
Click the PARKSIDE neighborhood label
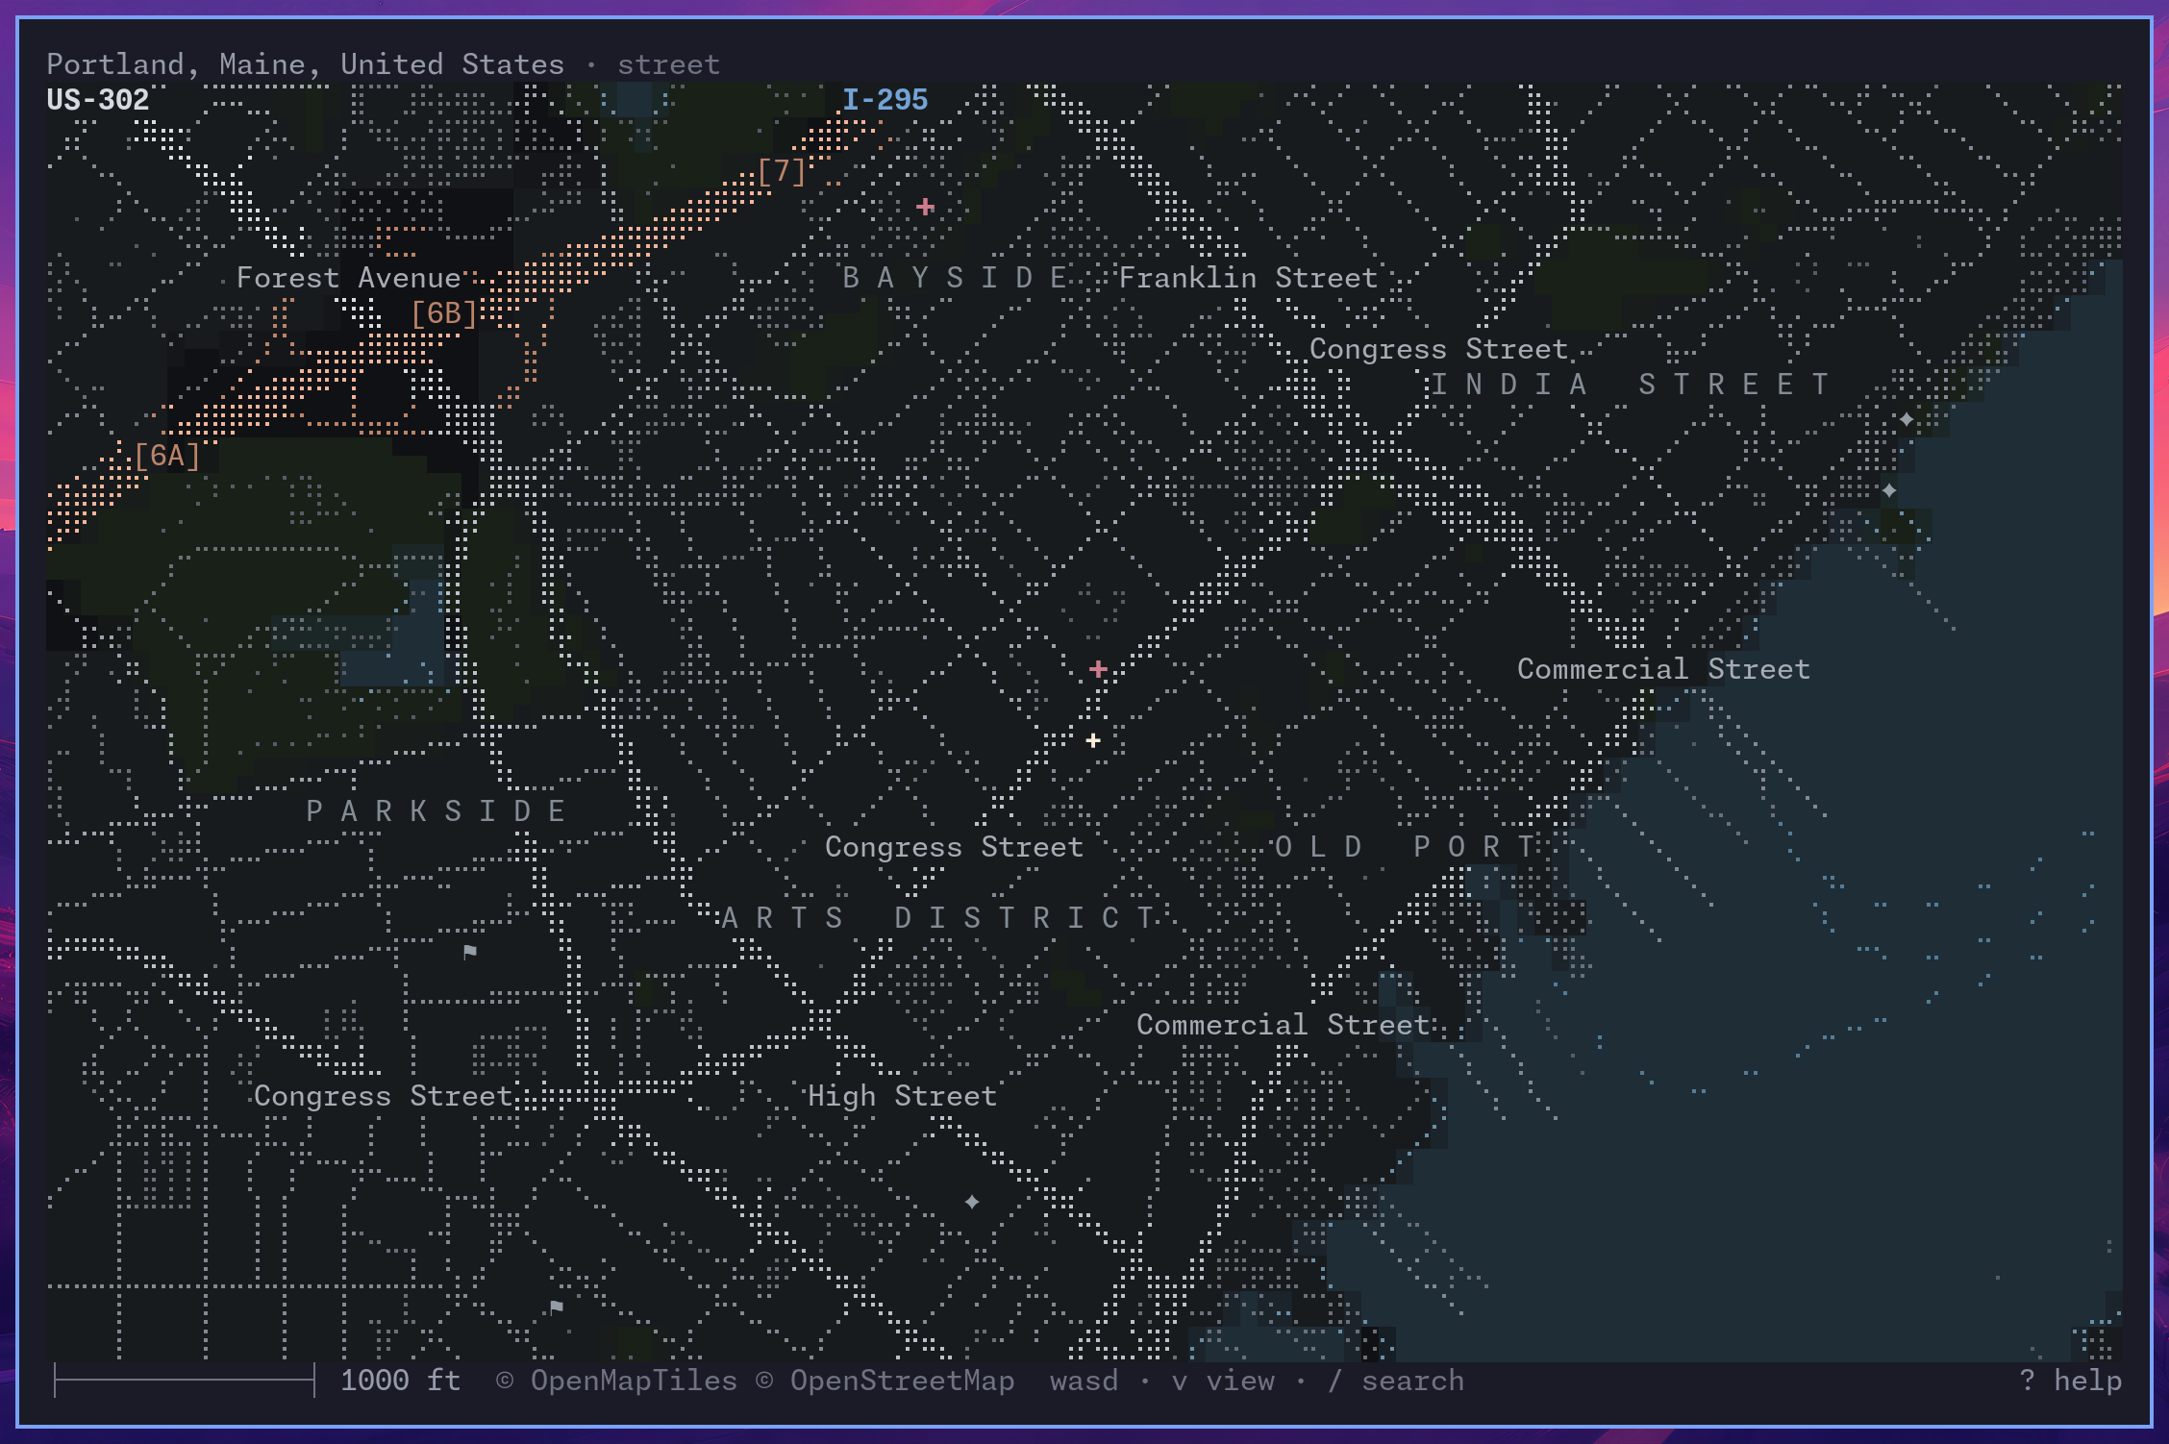[436, 811]
